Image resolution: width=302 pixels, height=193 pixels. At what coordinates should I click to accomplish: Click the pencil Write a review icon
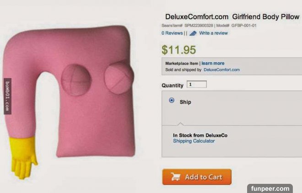pyautogui.click(x=193, y=33)
